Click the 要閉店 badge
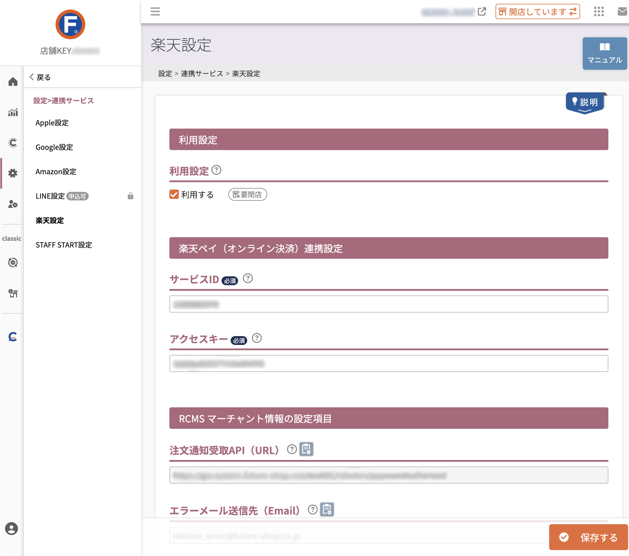The width and height of the screenshot is (629, 556). click(247, 194)
